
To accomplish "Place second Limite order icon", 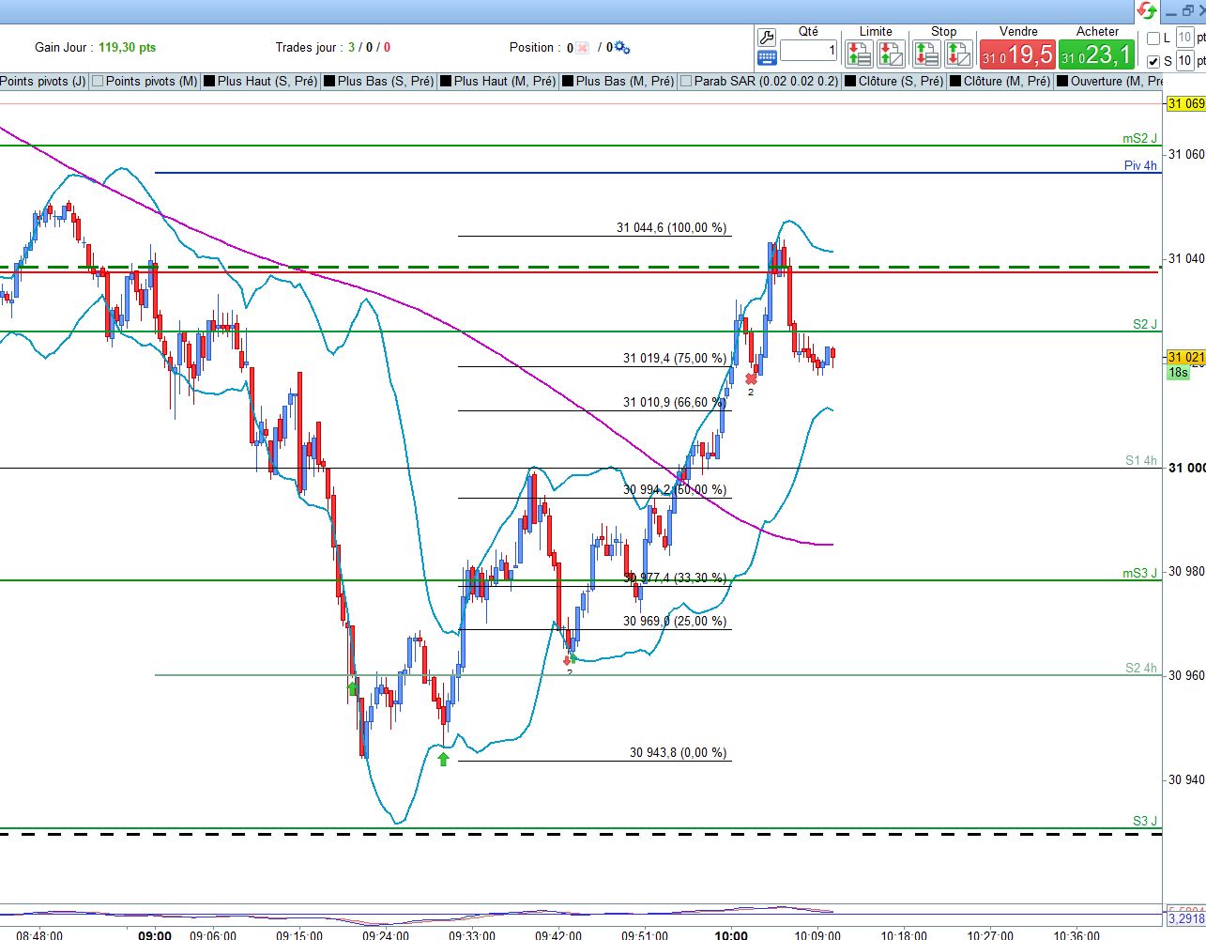I will 892,54.
